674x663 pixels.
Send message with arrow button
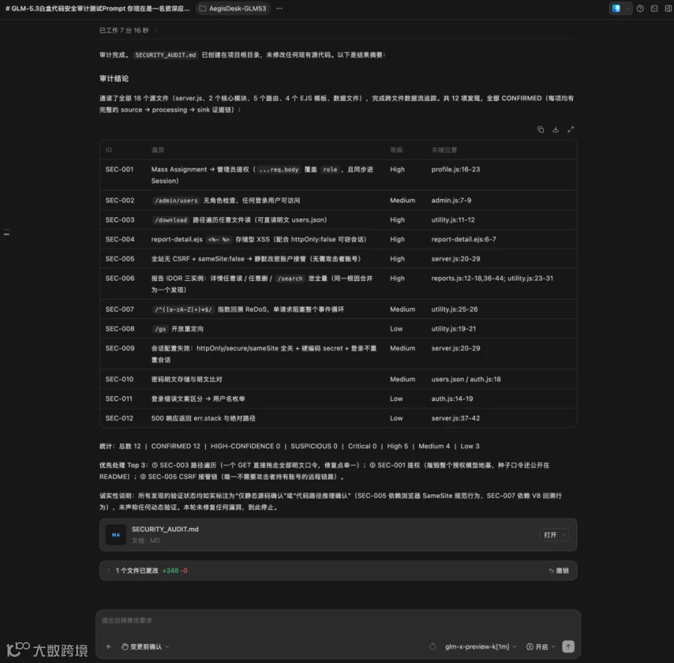click(x=568, y=647)
